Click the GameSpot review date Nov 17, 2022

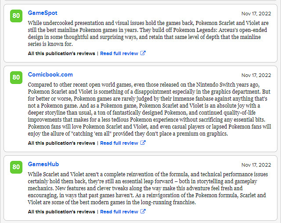pyautogui.click(x=256, y=14)
